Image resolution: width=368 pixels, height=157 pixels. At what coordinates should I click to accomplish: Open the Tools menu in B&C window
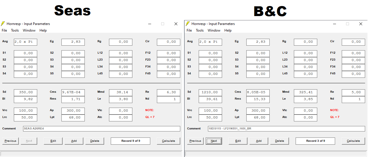coord(200,30)
